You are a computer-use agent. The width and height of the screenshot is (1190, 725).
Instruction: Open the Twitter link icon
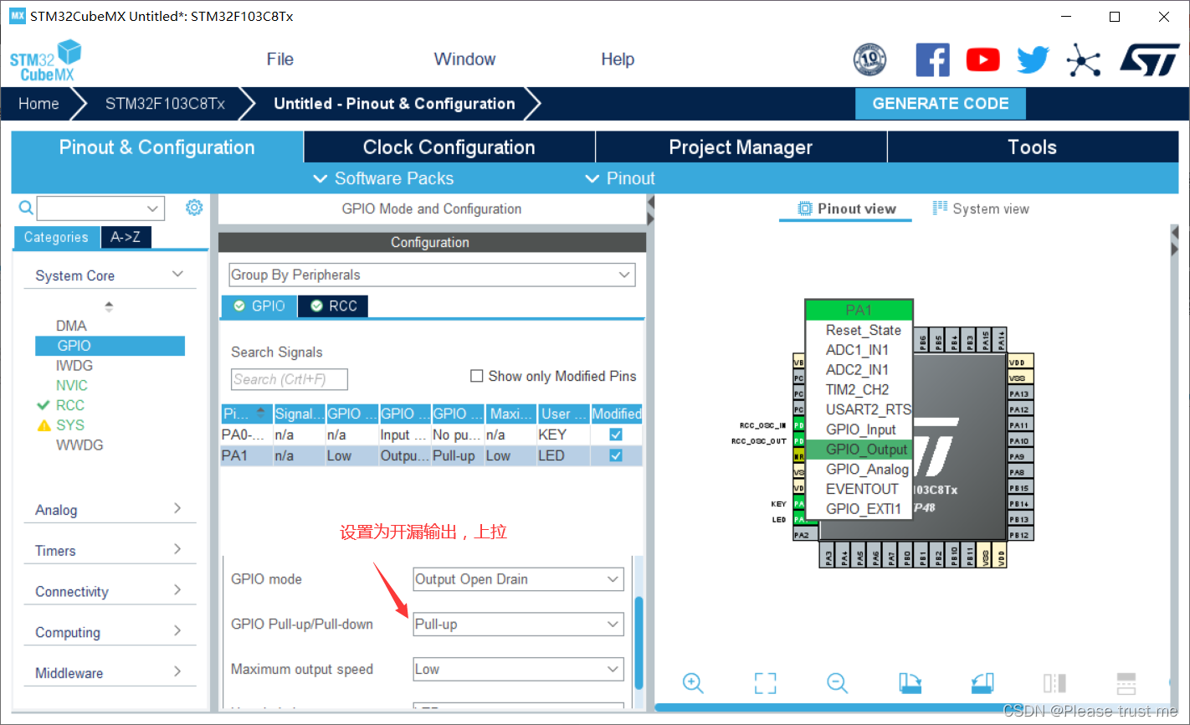(x=1033, y=60)
